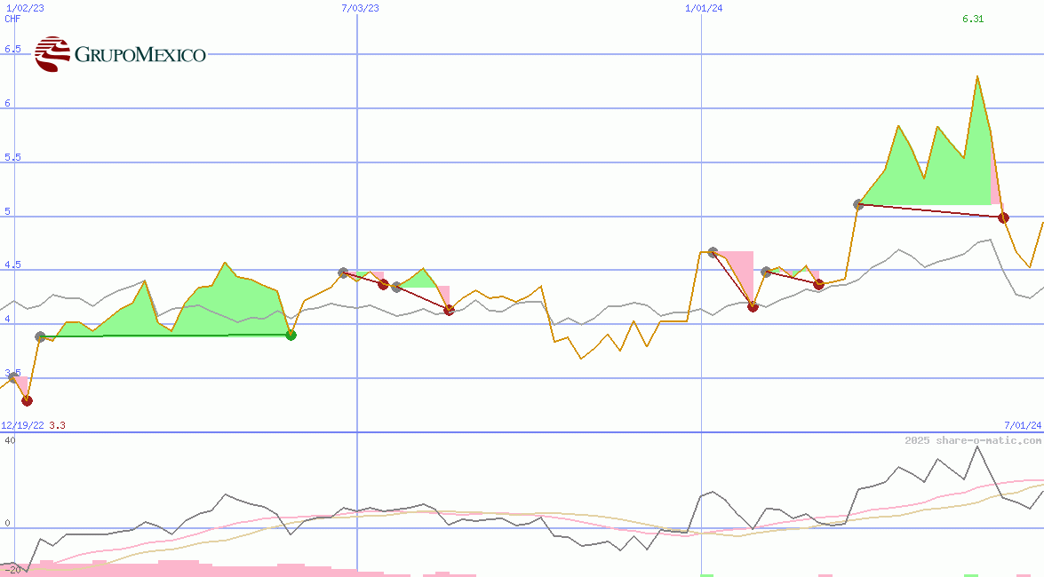Click the GrupoMexico company name text

tap(139, 55)
